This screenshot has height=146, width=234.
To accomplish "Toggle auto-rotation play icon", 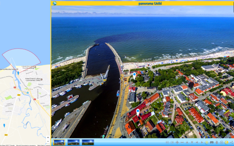I will (x=222, y=142).
